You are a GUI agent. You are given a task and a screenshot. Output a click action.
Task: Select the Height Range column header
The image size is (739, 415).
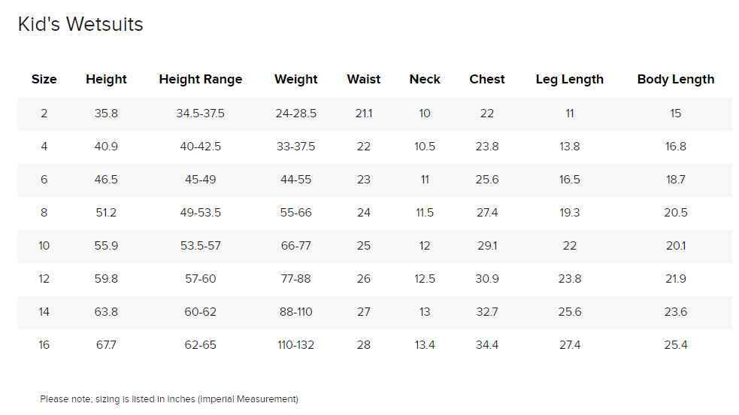(200, 80)
